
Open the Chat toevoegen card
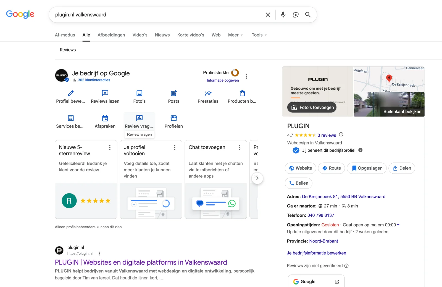tap(216, 179)
